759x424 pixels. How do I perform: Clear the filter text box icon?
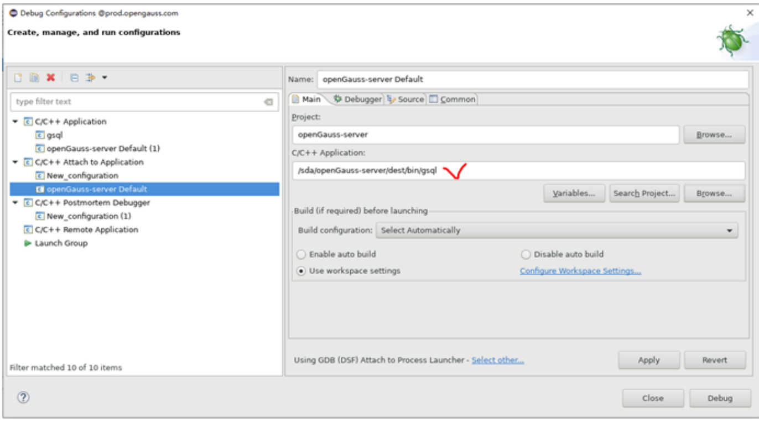pos(268,102)
